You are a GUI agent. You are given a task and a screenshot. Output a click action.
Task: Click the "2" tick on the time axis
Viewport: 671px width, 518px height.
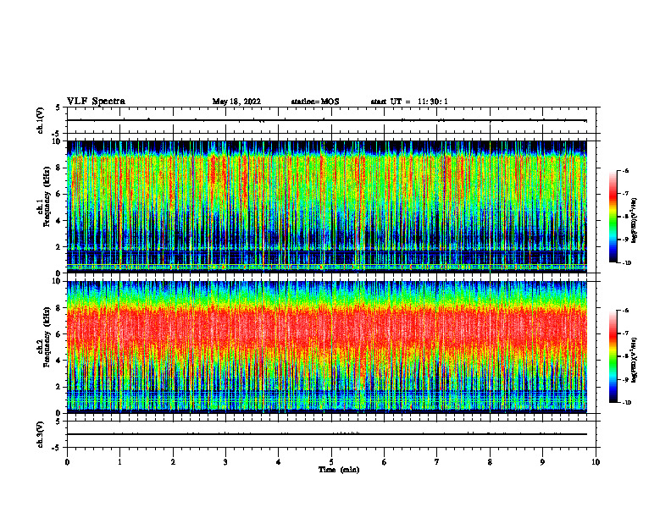click(173, 462)
